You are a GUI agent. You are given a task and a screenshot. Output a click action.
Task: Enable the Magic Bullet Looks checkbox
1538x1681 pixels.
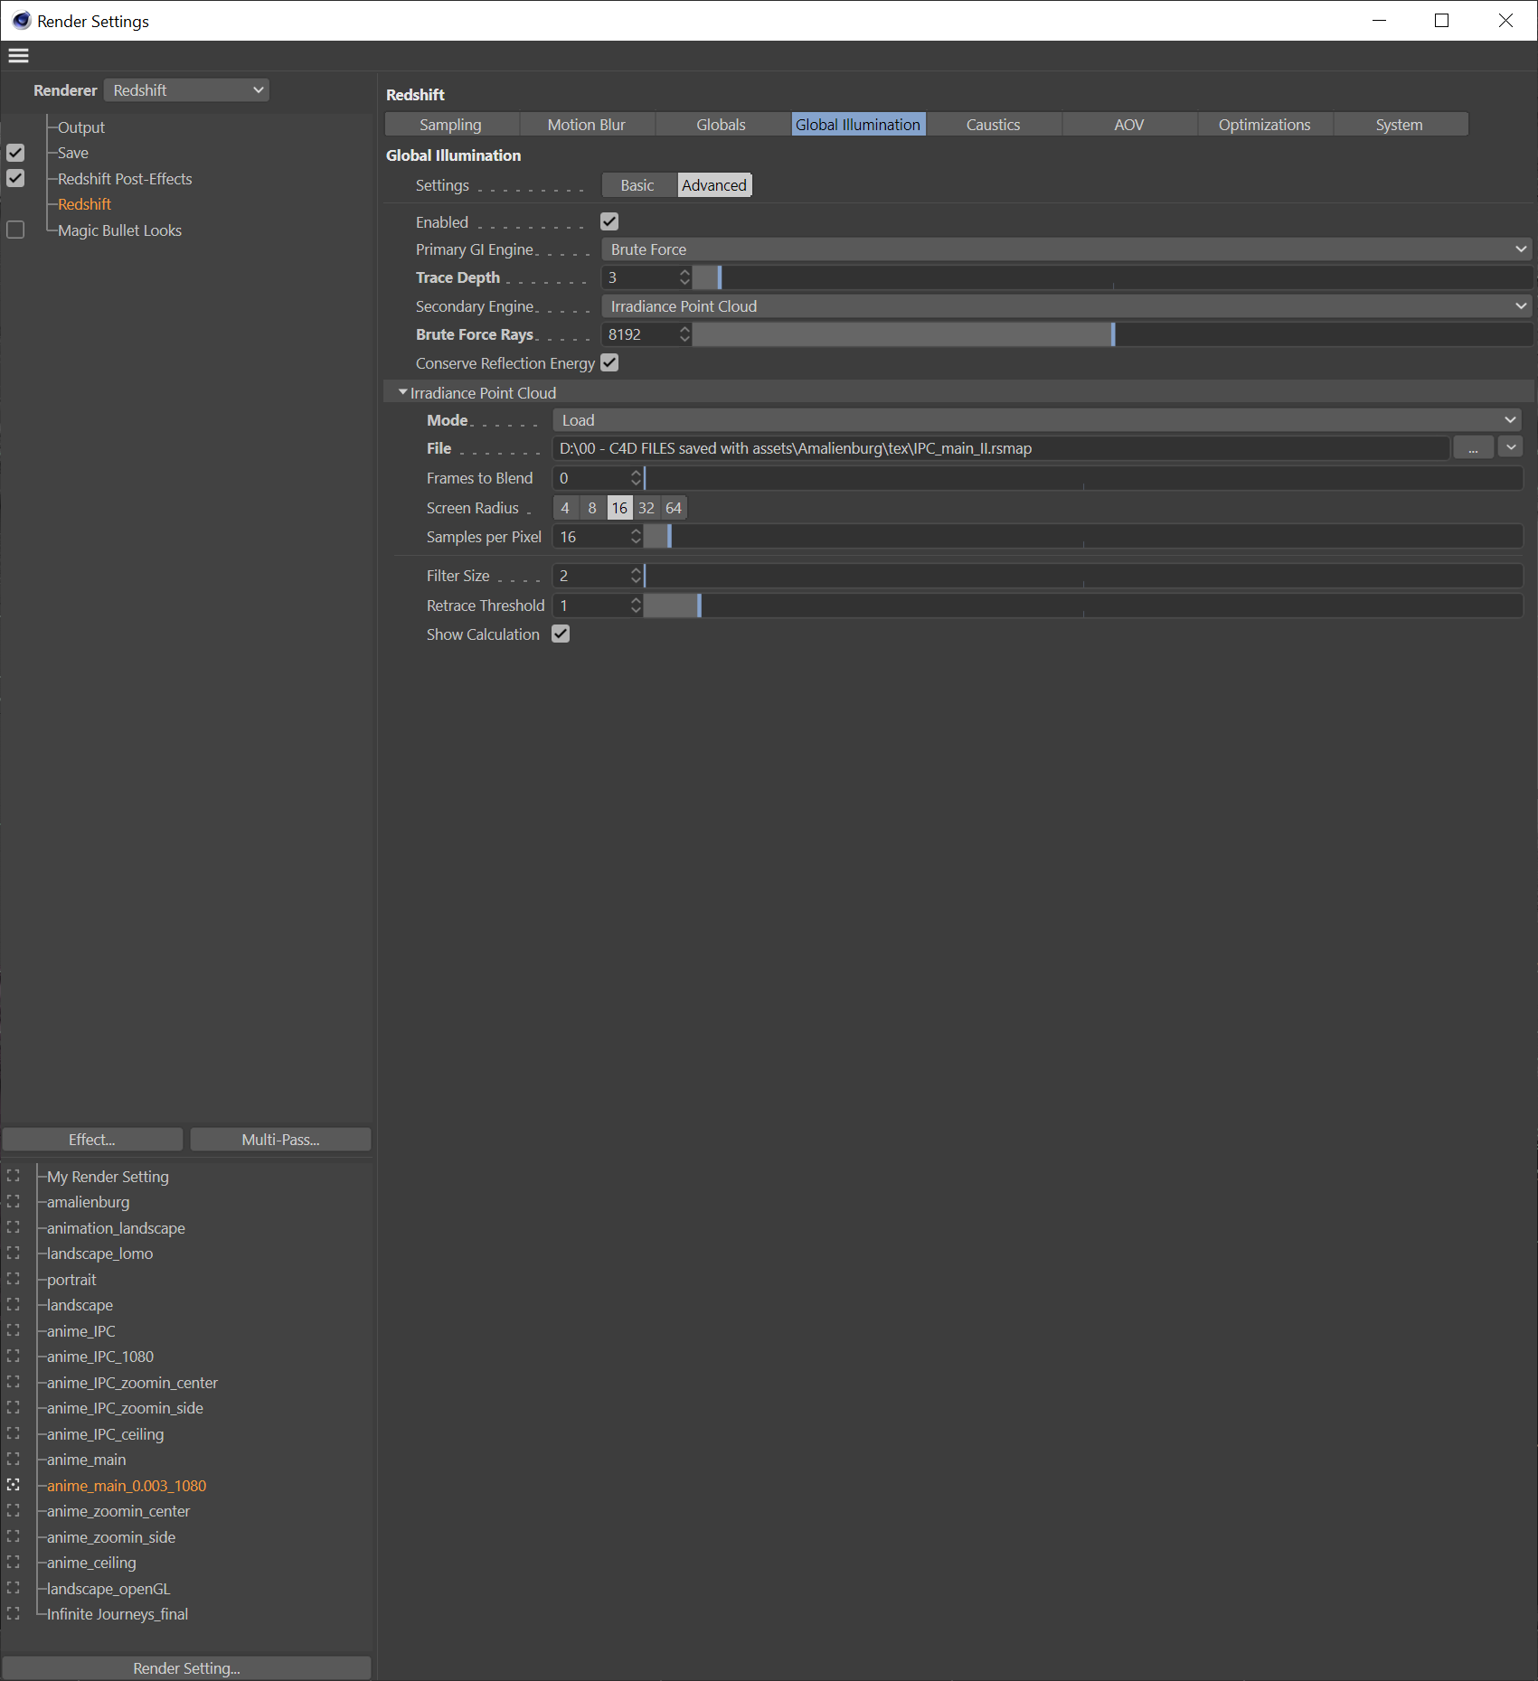pyautogui.click(x=15, y=230)
